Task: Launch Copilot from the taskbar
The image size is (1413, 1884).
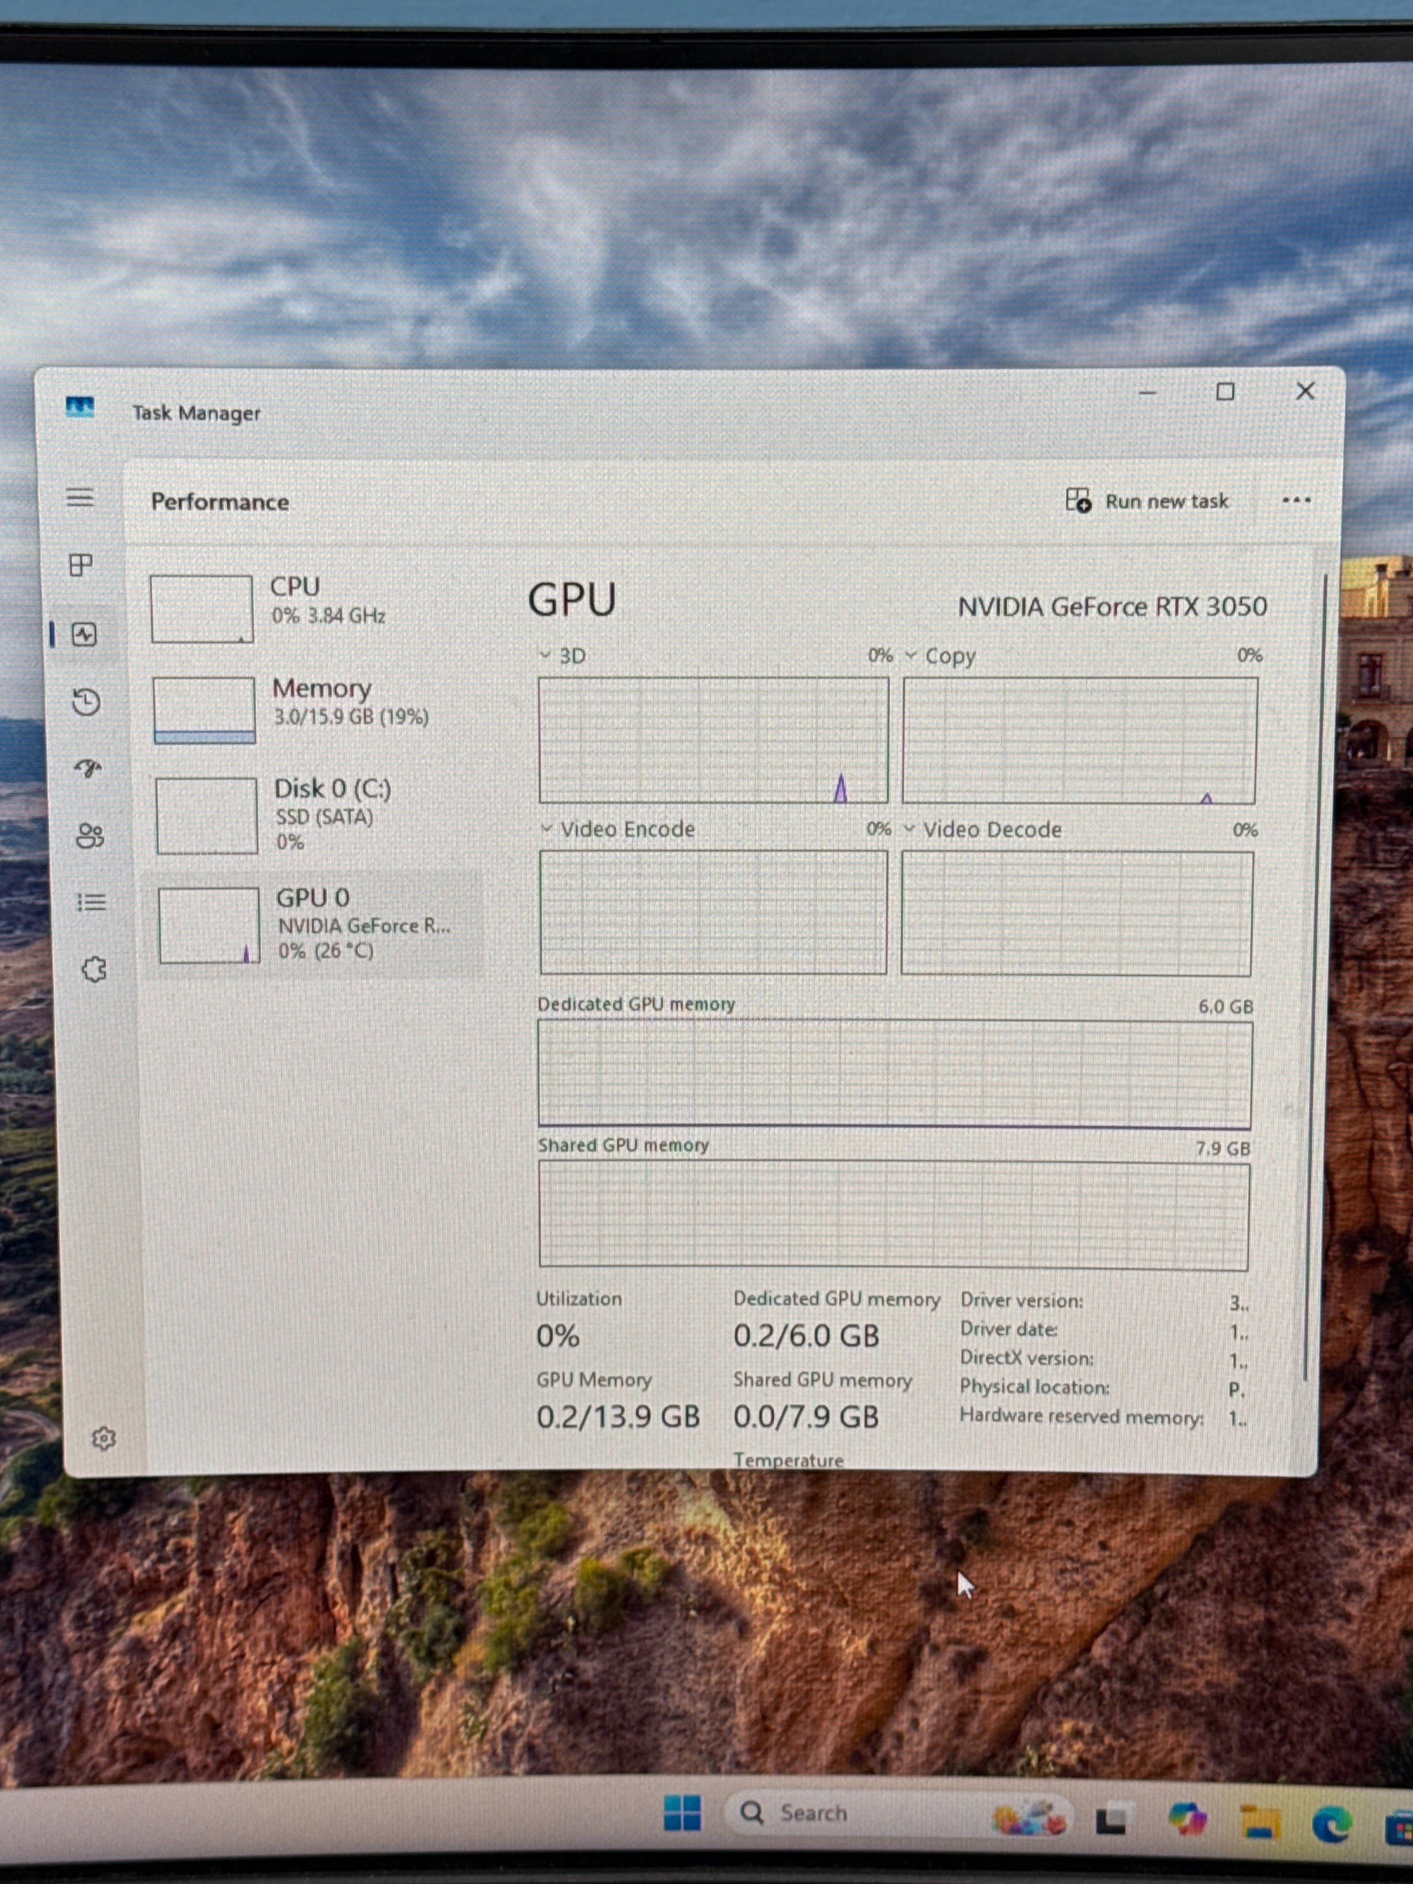Action: pyautogui.click(x=1186, y=1819)
